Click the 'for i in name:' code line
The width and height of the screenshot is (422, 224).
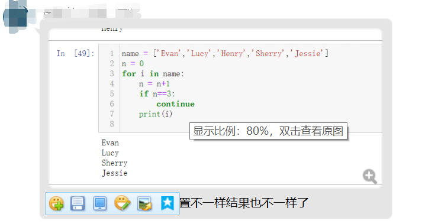coord(153,74)
